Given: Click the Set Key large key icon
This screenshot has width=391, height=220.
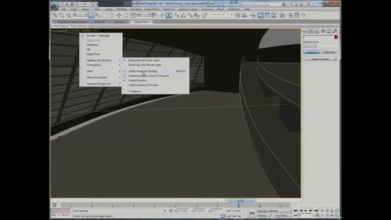Looking at the screenshot, I should tap(252, 213).
